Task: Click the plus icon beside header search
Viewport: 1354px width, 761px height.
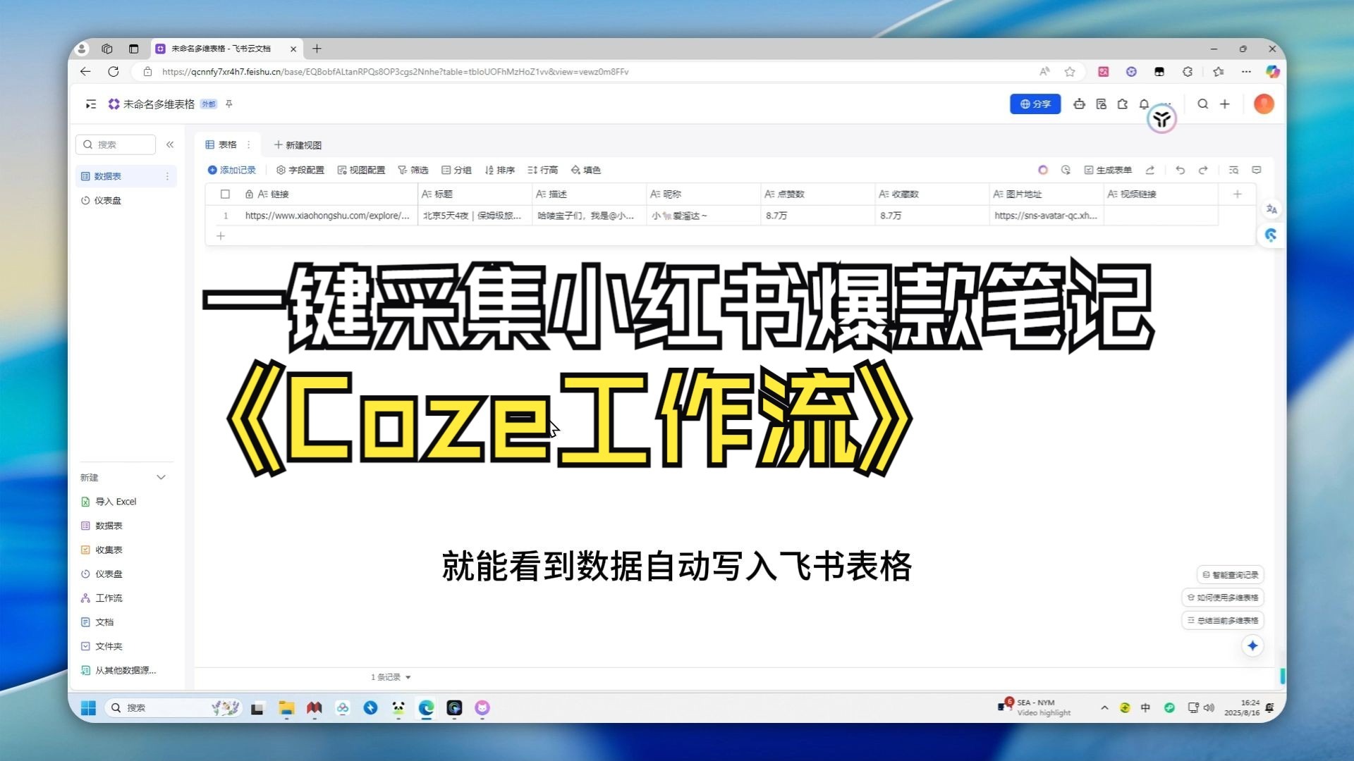Action: pyautogui.click(x=1225, y=104)
